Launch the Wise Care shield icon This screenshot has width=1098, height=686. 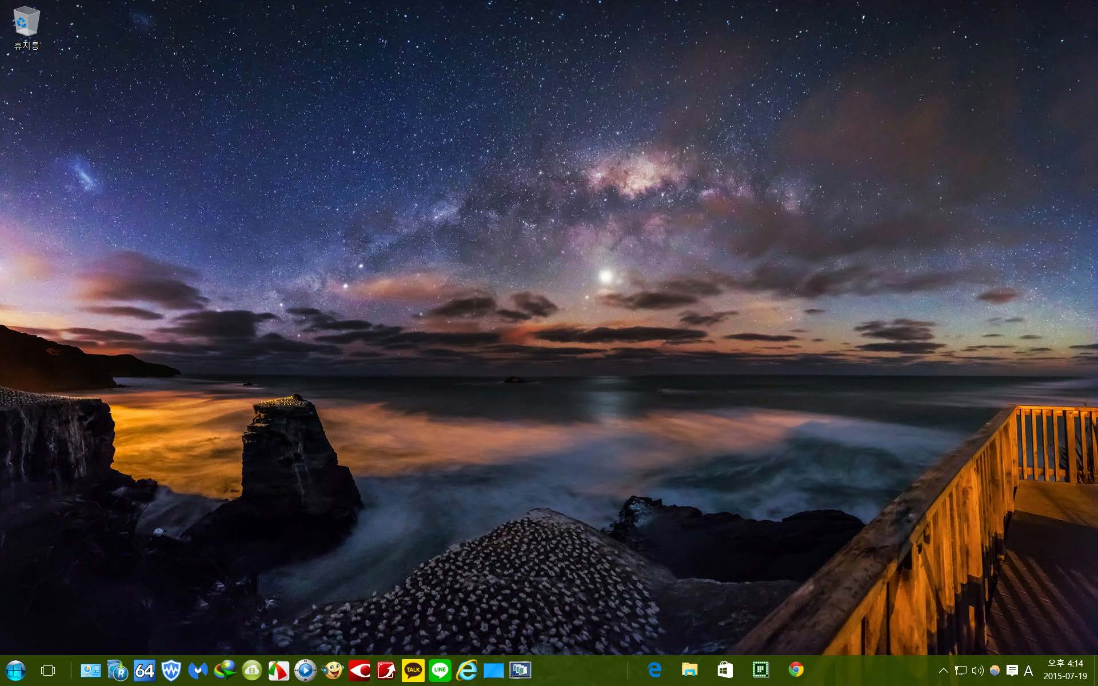171,670
